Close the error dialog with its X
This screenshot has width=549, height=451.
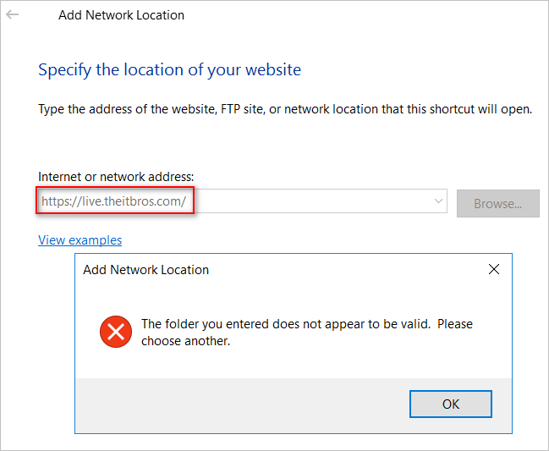[494, 269]
